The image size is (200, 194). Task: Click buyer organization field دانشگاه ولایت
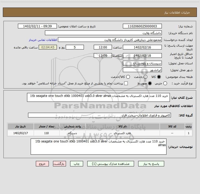(x=103, y=33)
